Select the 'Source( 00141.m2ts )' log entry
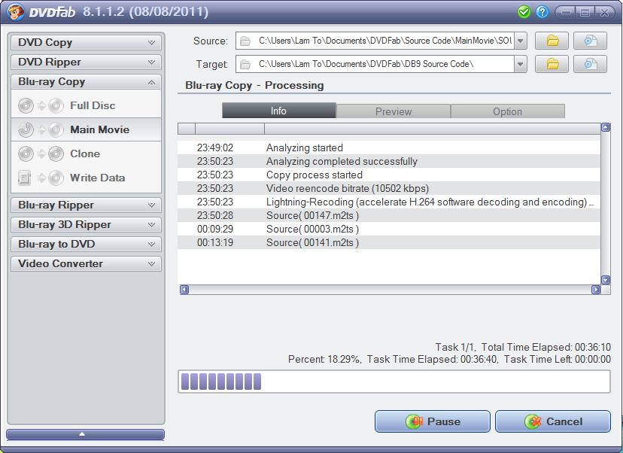623x453 pixels. (388, 242)
